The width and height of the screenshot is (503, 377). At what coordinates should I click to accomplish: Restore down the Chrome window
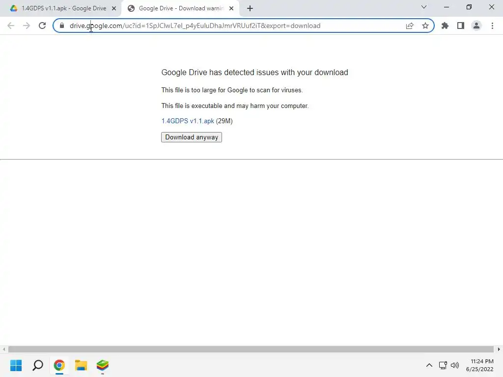[469, 7]
